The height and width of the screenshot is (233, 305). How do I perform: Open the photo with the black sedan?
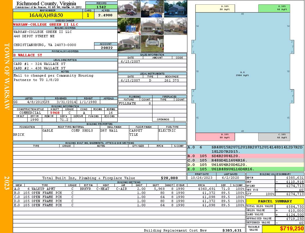152,26
